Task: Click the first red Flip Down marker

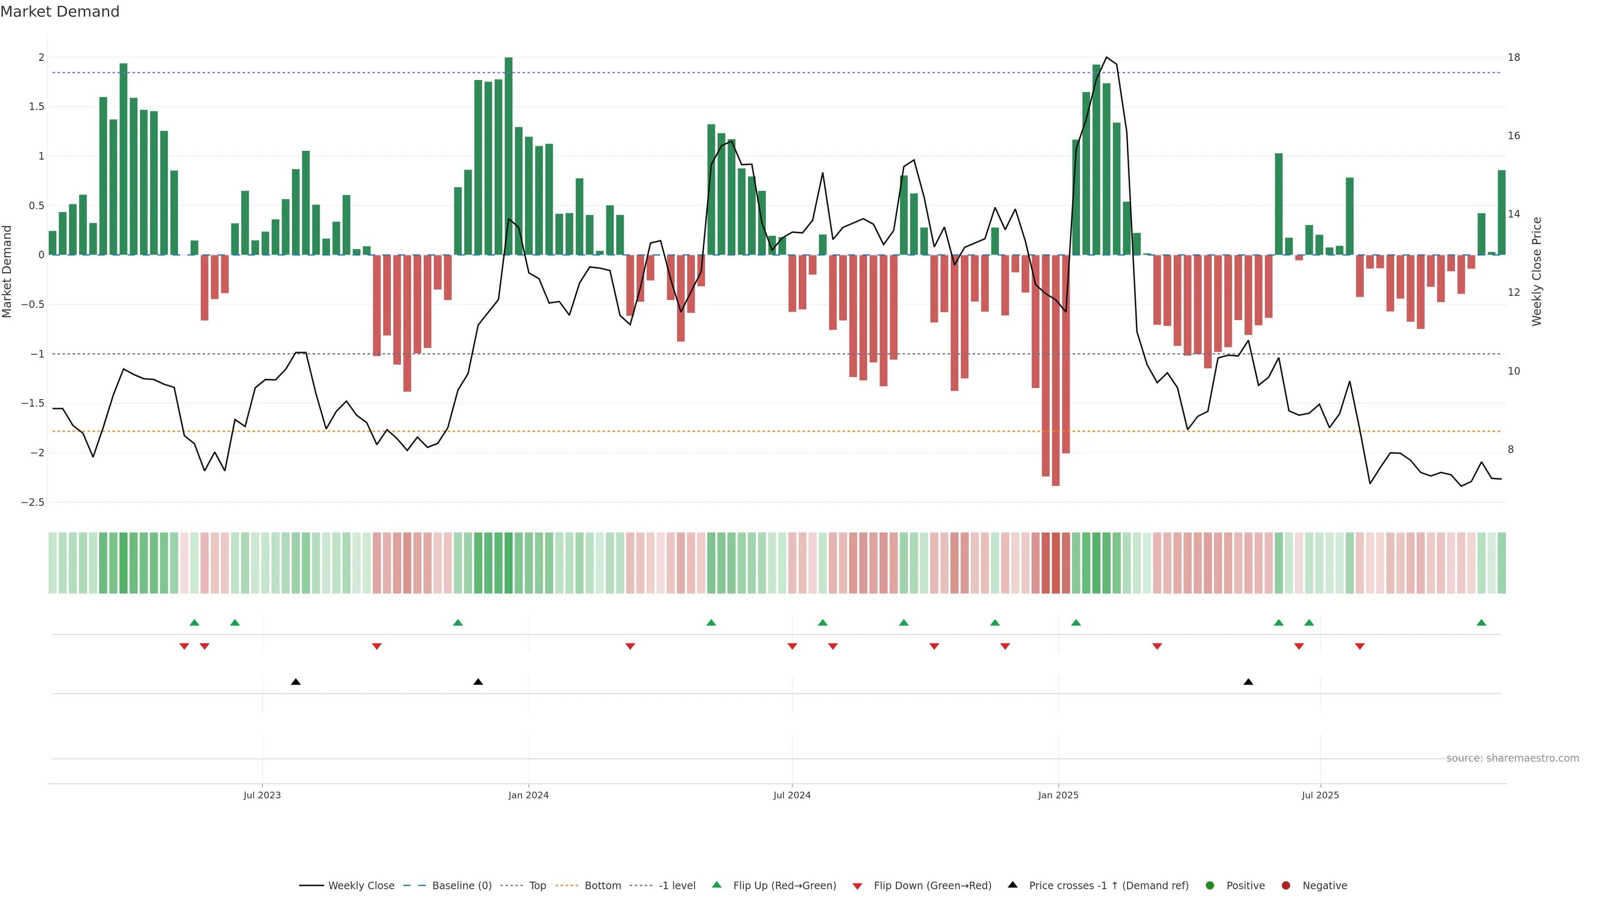Action: (184, 647)
